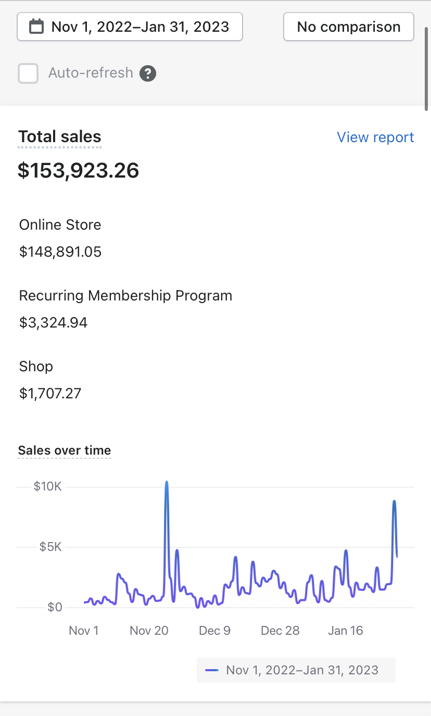This screenshot has height=716, width=431.
Task: Click the Recurring Membership Program label
Action: [125, 296]
